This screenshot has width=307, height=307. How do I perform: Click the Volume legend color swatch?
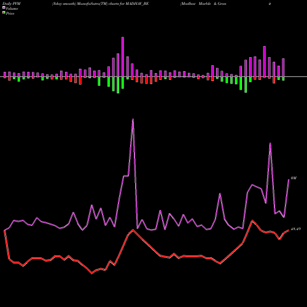coord(4,7)
